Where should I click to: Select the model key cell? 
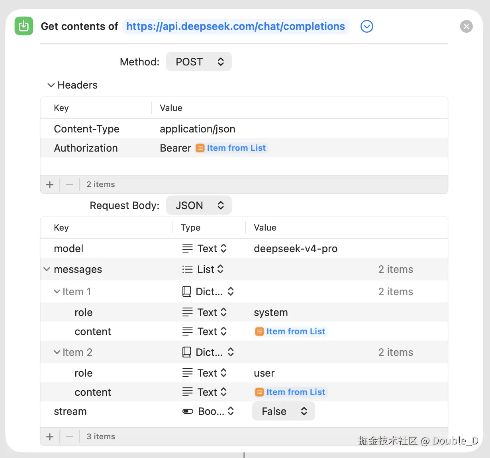(x=69, y=249)
